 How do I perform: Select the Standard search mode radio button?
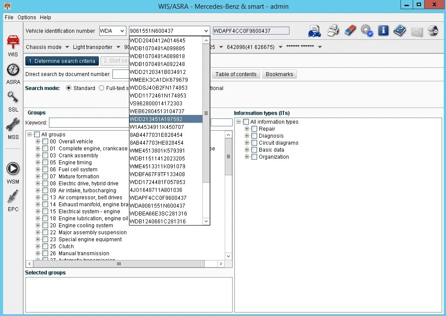tap(69, 88)
